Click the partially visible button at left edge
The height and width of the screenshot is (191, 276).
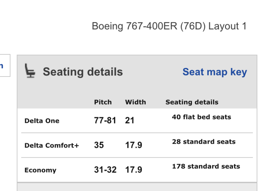tap(4, 66)
